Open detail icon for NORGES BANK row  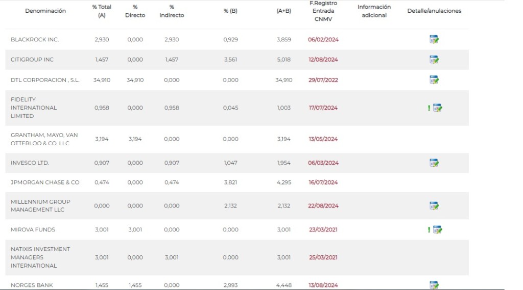coord(434,285)
